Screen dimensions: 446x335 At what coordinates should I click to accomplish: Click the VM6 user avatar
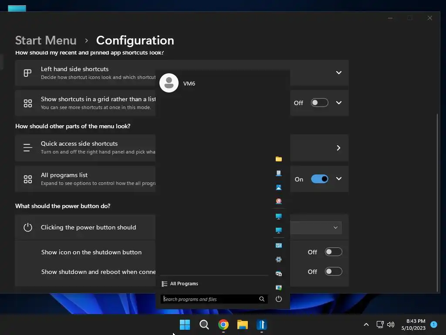coord(169,83)
